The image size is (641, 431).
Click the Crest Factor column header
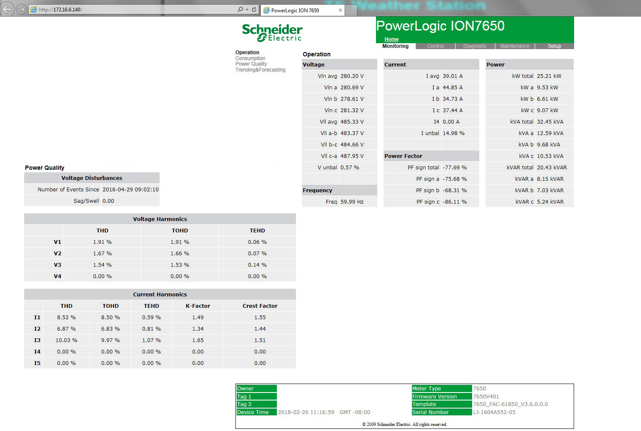260,306
